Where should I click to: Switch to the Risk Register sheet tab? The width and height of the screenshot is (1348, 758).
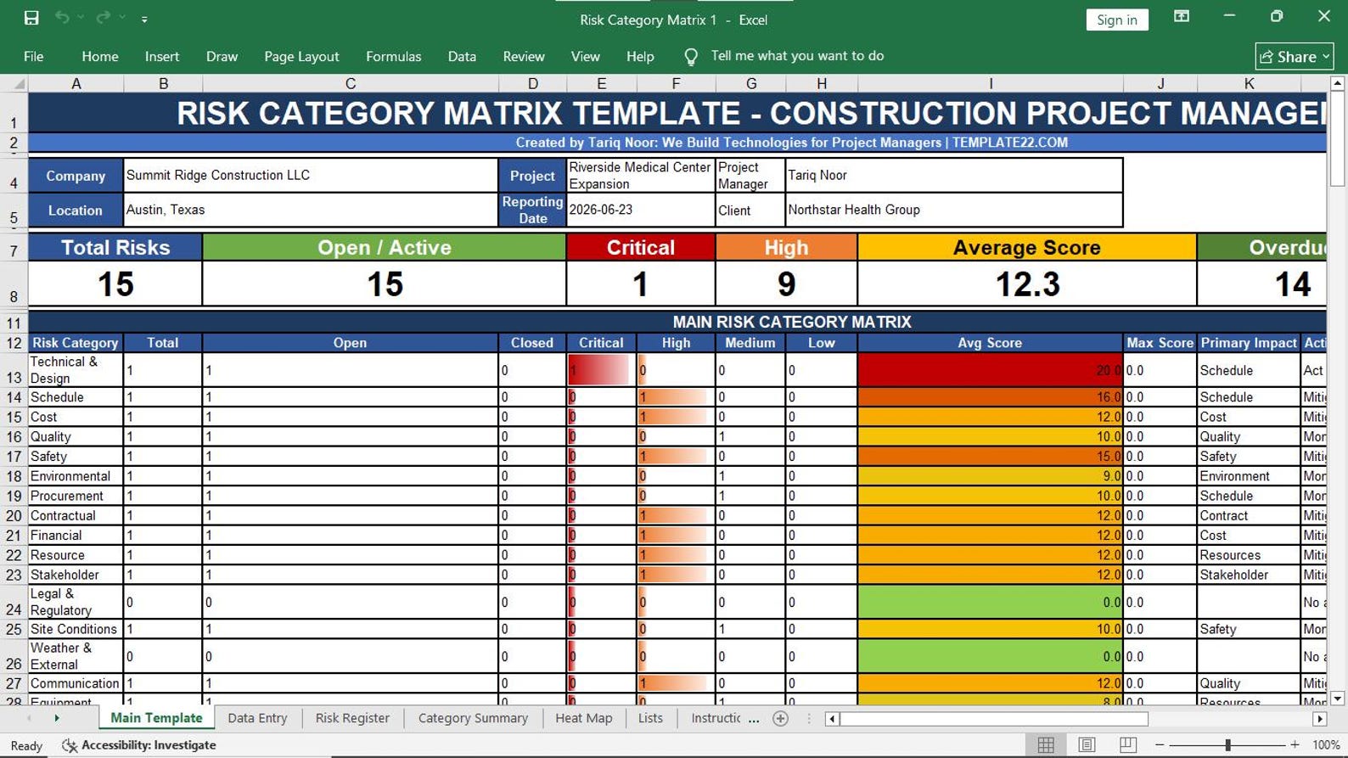tap(352, 718)
